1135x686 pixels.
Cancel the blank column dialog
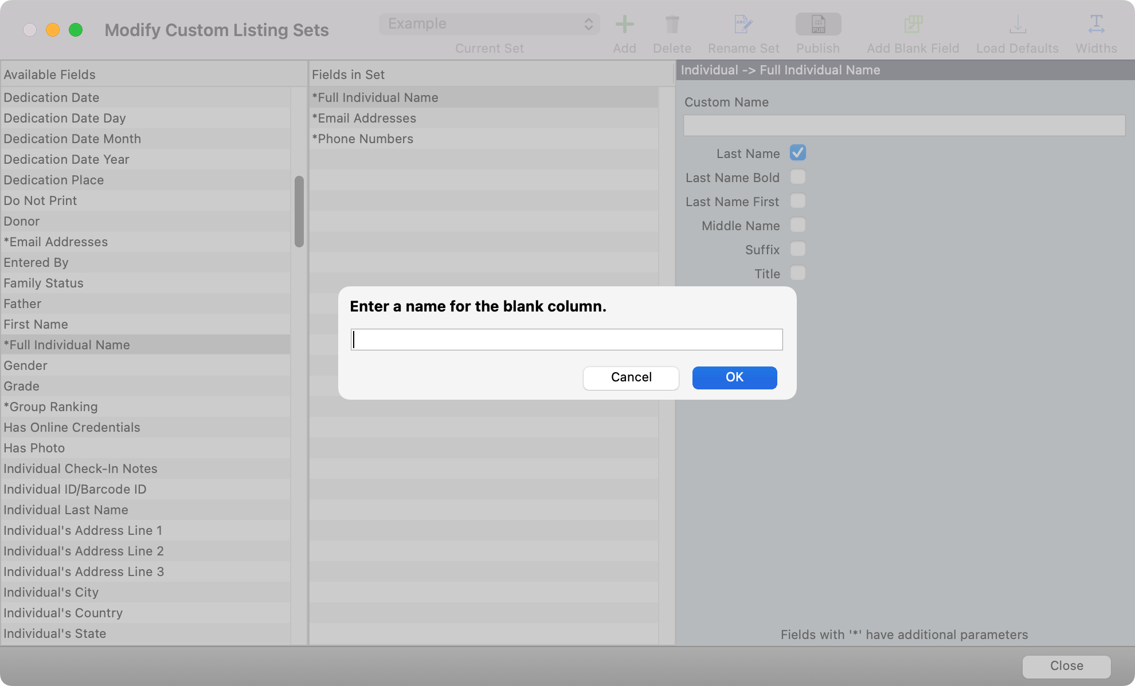pyautogui.click(x=631, y=377)
